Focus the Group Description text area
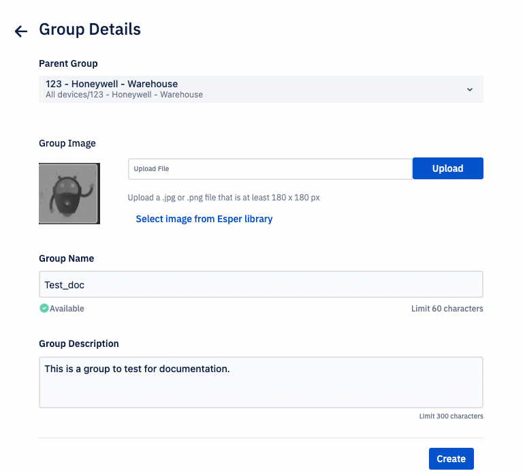The height and width of the screenshot is (471, 525). [261, 382]
